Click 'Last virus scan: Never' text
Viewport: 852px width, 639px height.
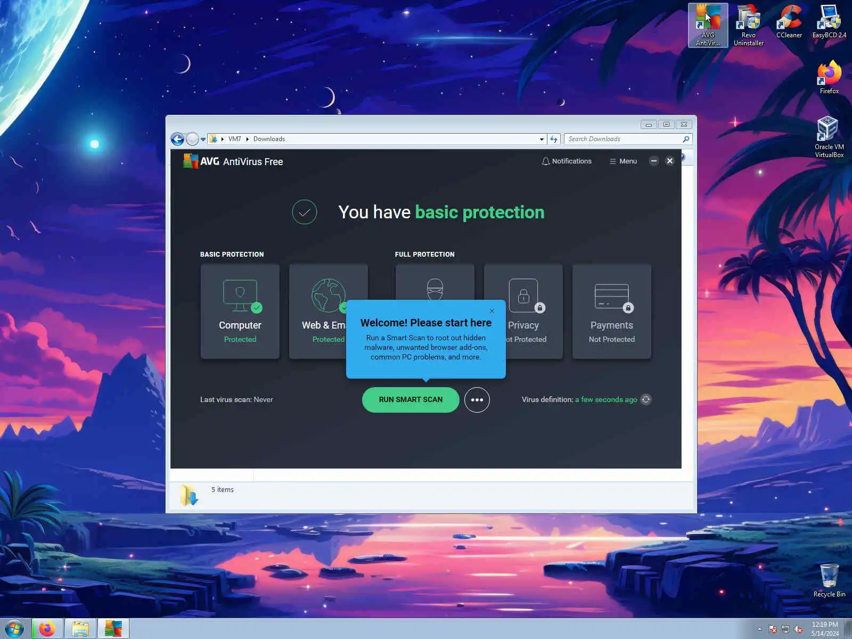point(236,399)
